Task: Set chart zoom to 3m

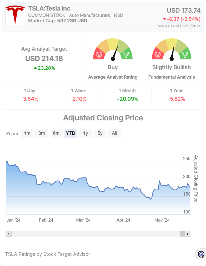Action: click(x=42, y=133)
